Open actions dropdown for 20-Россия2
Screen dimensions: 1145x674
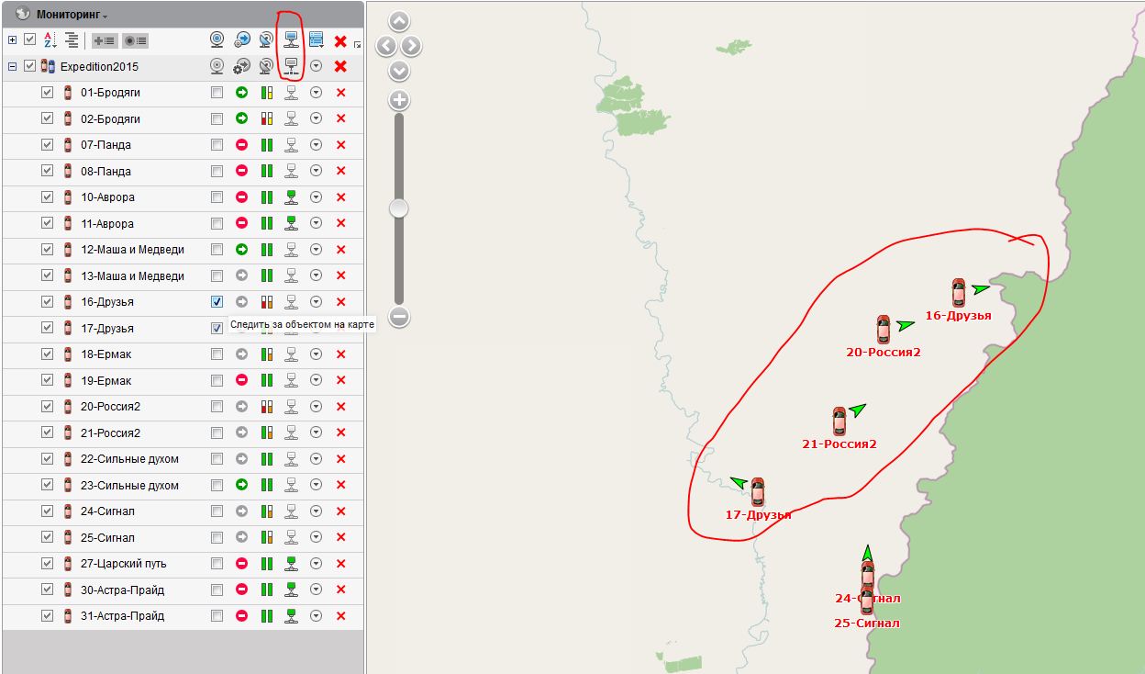pyautogui.click(x=317, y=407)
